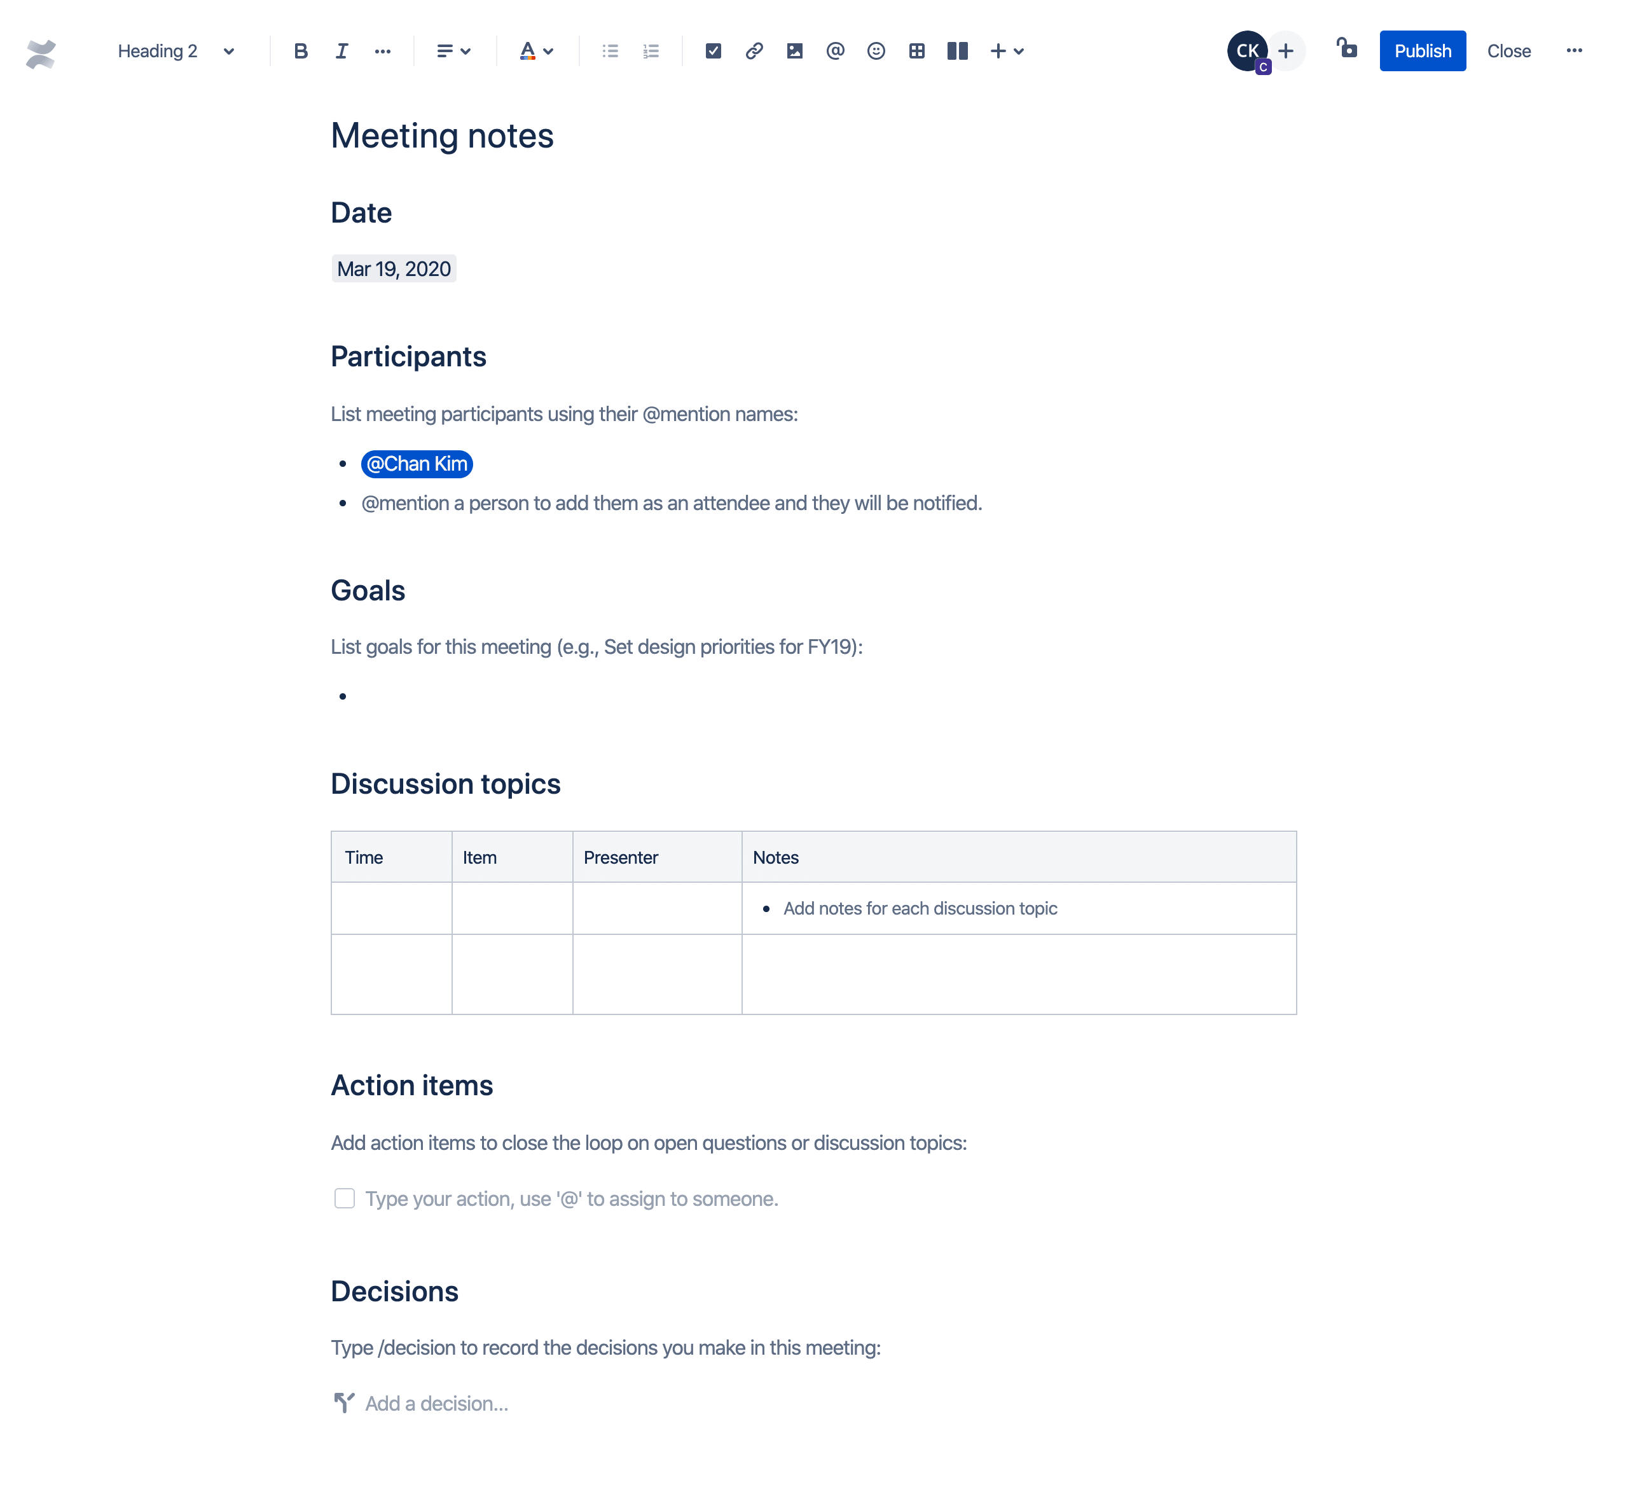
Task: Open the emoji picker icon
Action: pyautogui.click(x=875, y=50)
